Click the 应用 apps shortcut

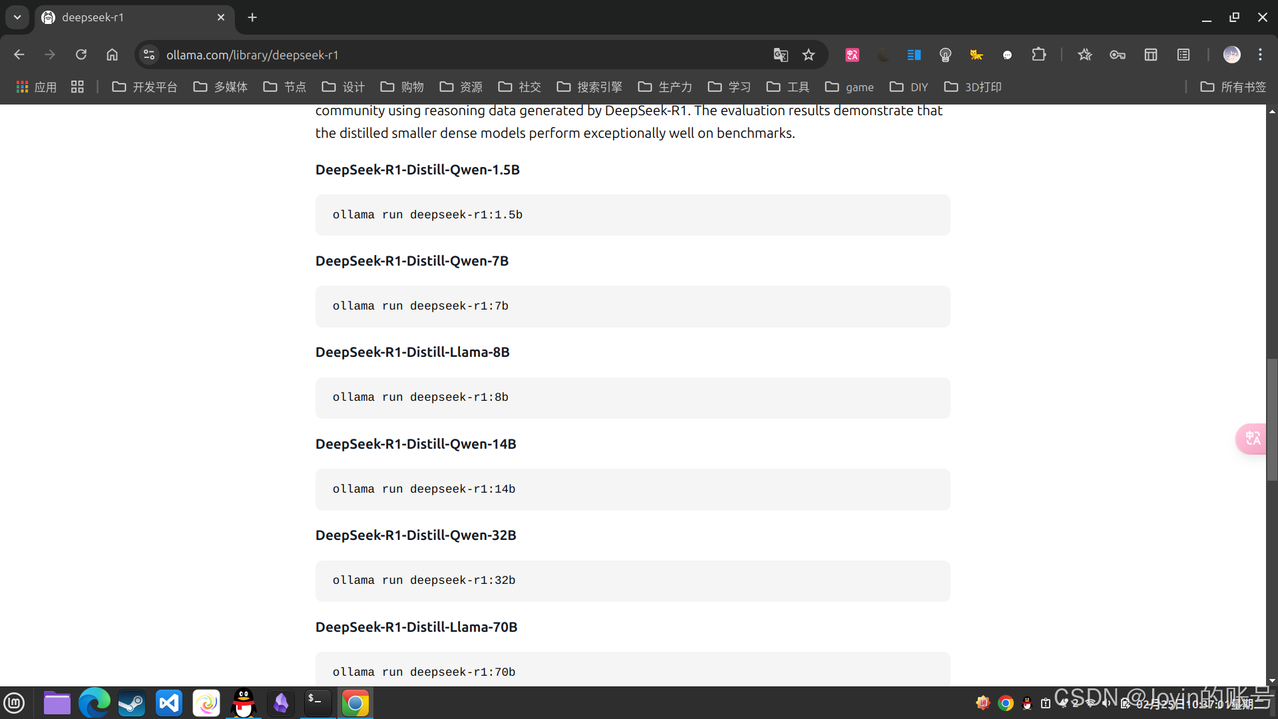pyautogui.click(x=37, y=87)
